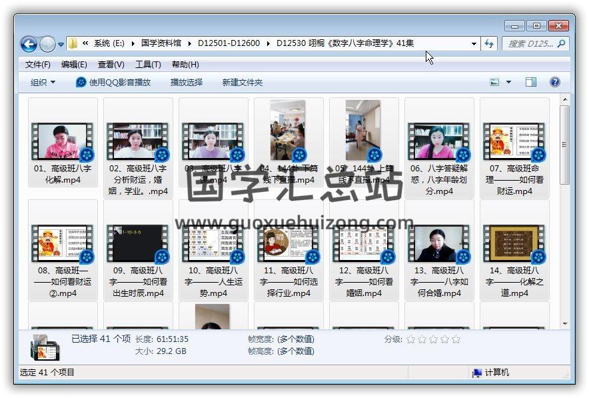The height and width of the screenshot is (398, 589).
Task: Open the recent pages dropdown arrow
Action: (x=61, y=45)
